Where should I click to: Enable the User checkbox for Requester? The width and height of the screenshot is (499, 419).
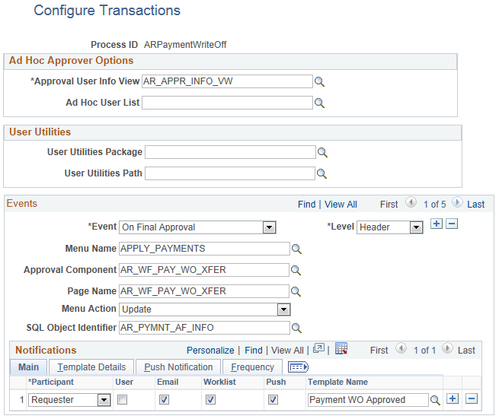tap(123, 400)
